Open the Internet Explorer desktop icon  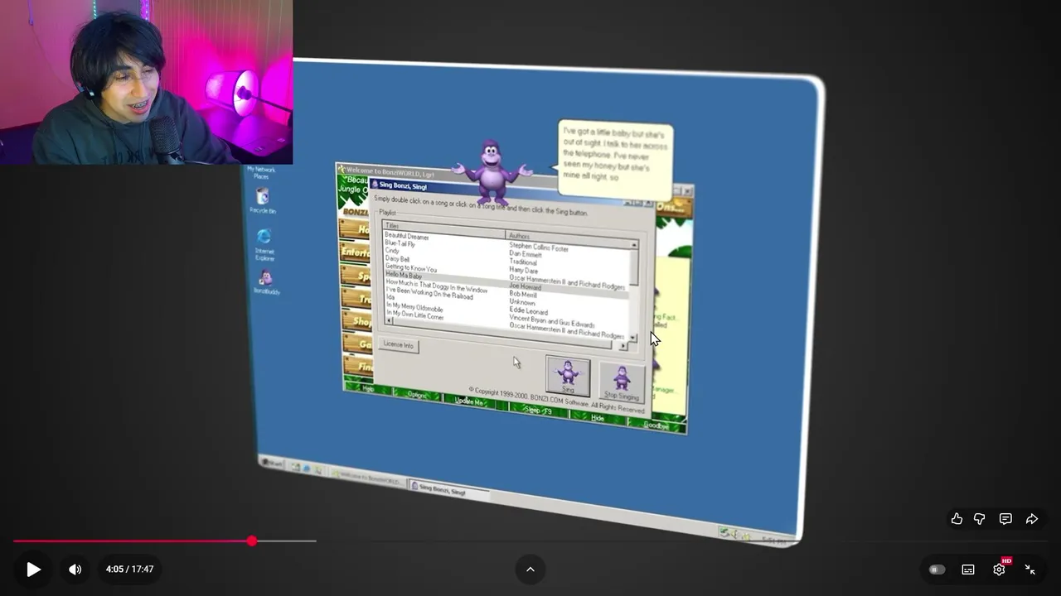(264, 244)
